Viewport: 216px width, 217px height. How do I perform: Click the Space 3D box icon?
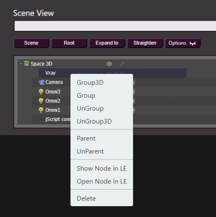27,63
